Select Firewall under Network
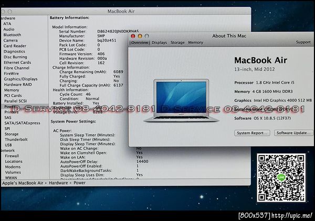The height and width of the screenshot is (221, 315). tap(12, 156)
